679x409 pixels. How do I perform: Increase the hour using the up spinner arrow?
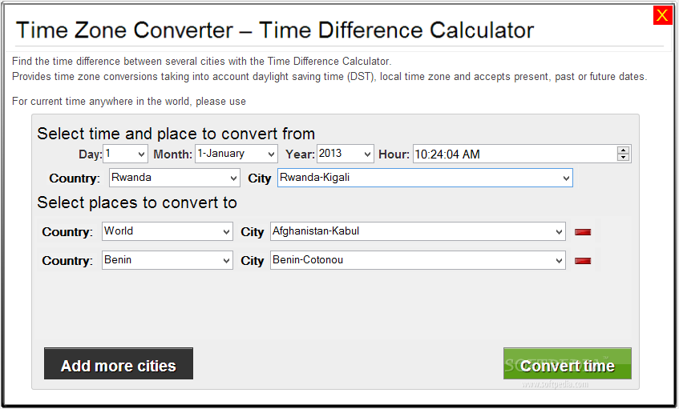[x=623, y=150]
